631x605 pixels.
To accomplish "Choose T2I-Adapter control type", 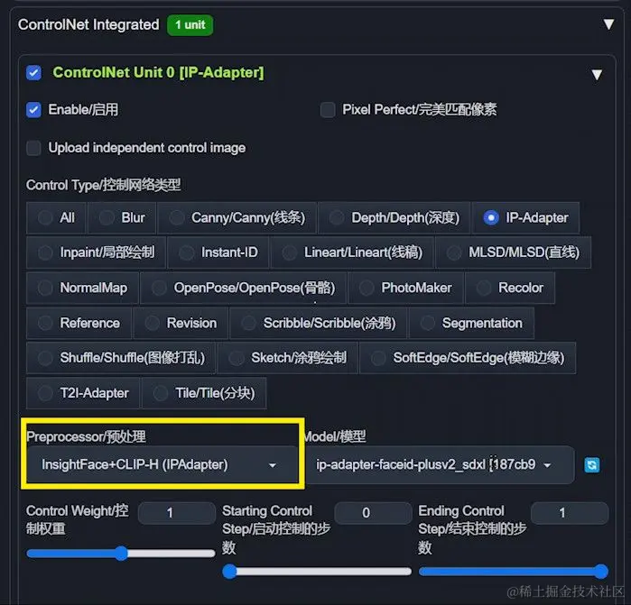I will (x=83, y=393).
